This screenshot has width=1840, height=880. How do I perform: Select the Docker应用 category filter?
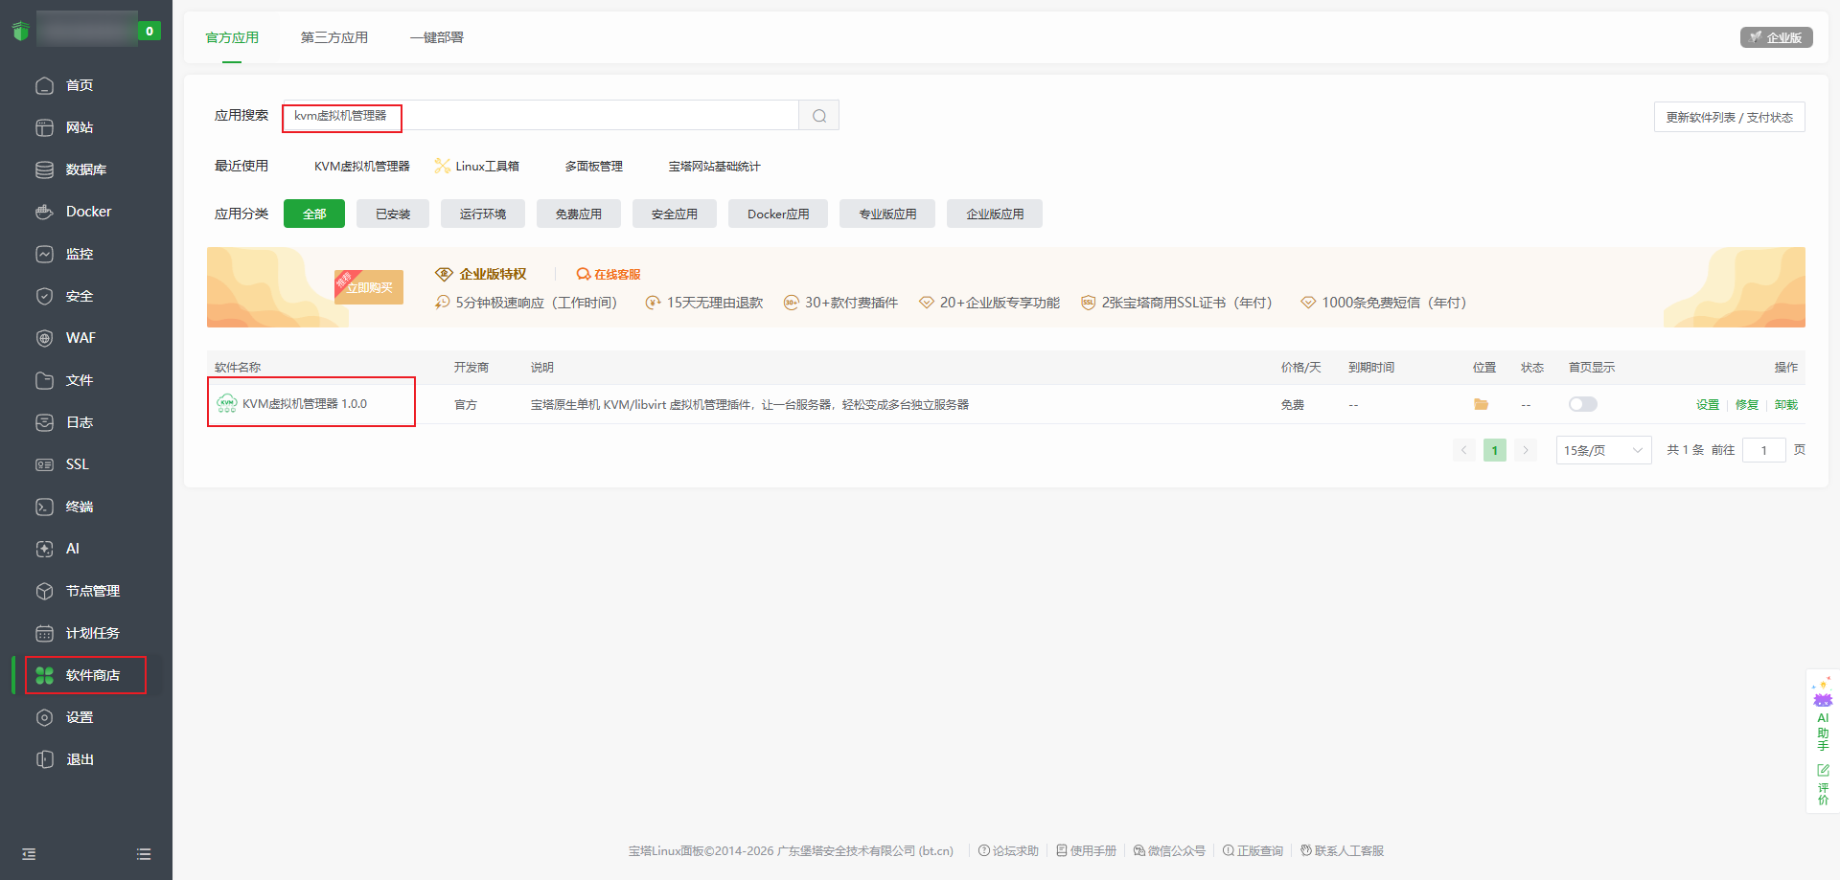778,214
